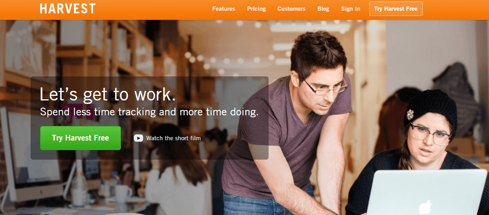Open the Watch the short film link text
489x215 pixels.
click(173, 138)
